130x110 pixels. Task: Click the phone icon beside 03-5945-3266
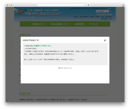97,14
